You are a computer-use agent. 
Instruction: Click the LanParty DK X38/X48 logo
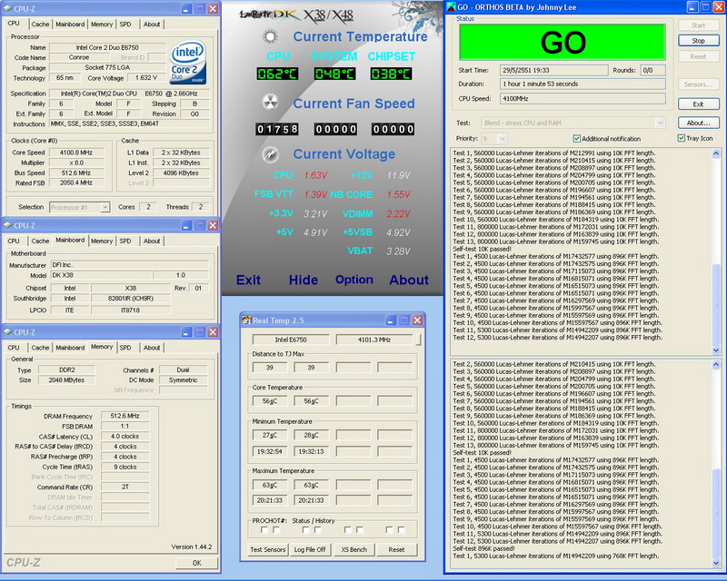[x=297, y=16]
